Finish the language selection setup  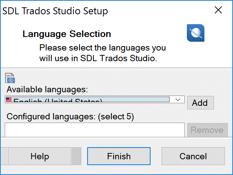[x=119, y=156]
